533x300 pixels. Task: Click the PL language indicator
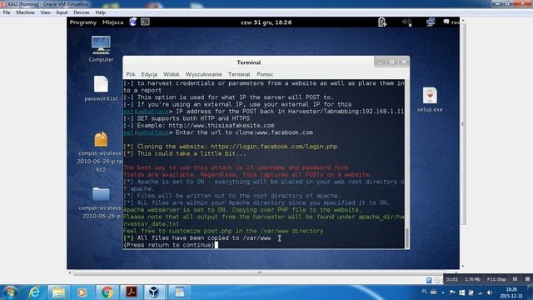tap(424, 292)
